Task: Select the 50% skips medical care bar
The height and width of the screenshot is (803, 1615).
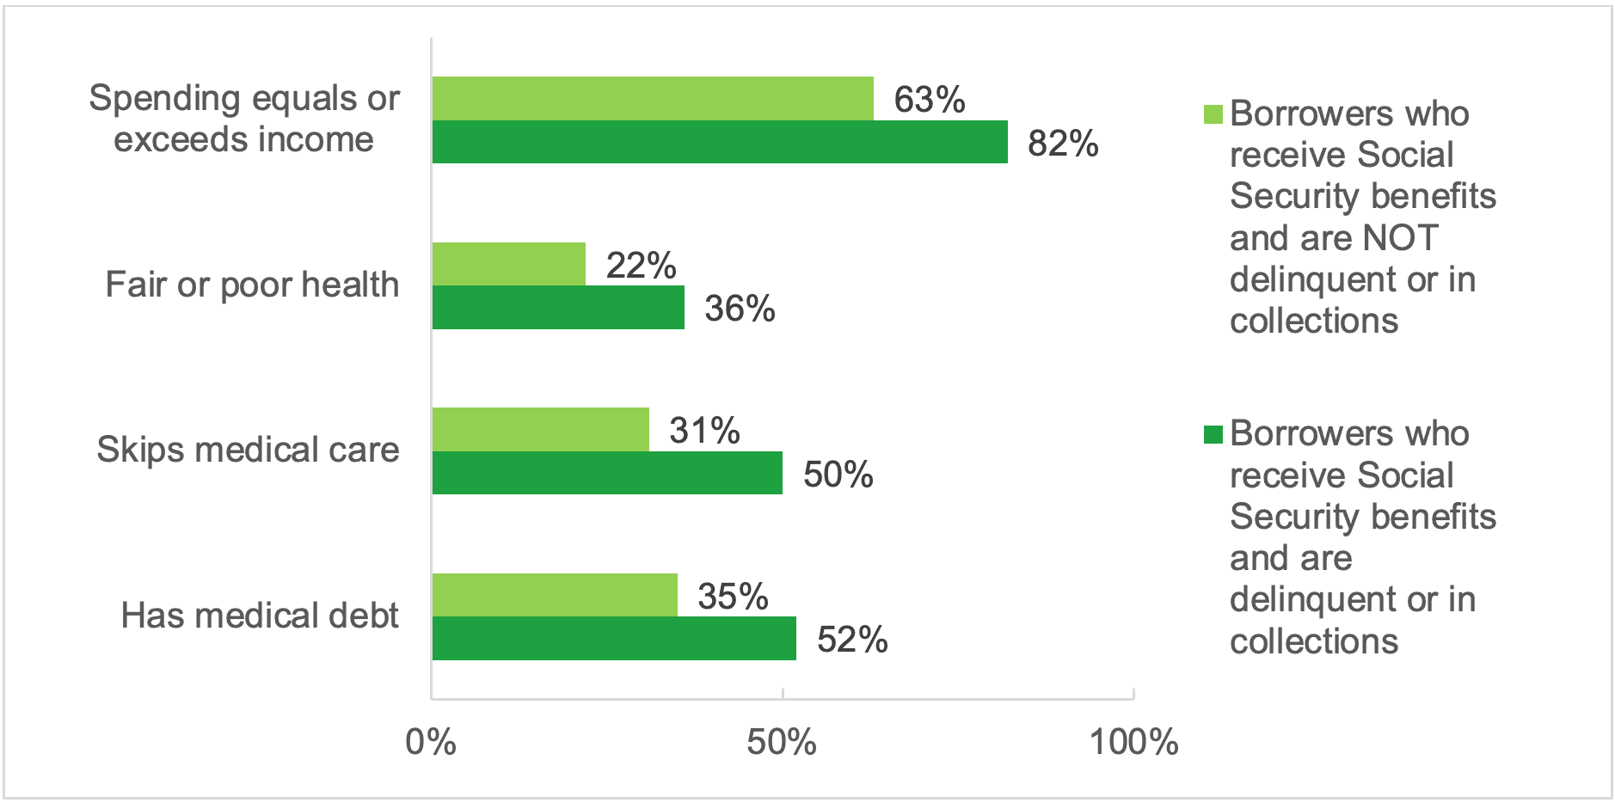Action: pyautogui.click(x=607, y=473)
